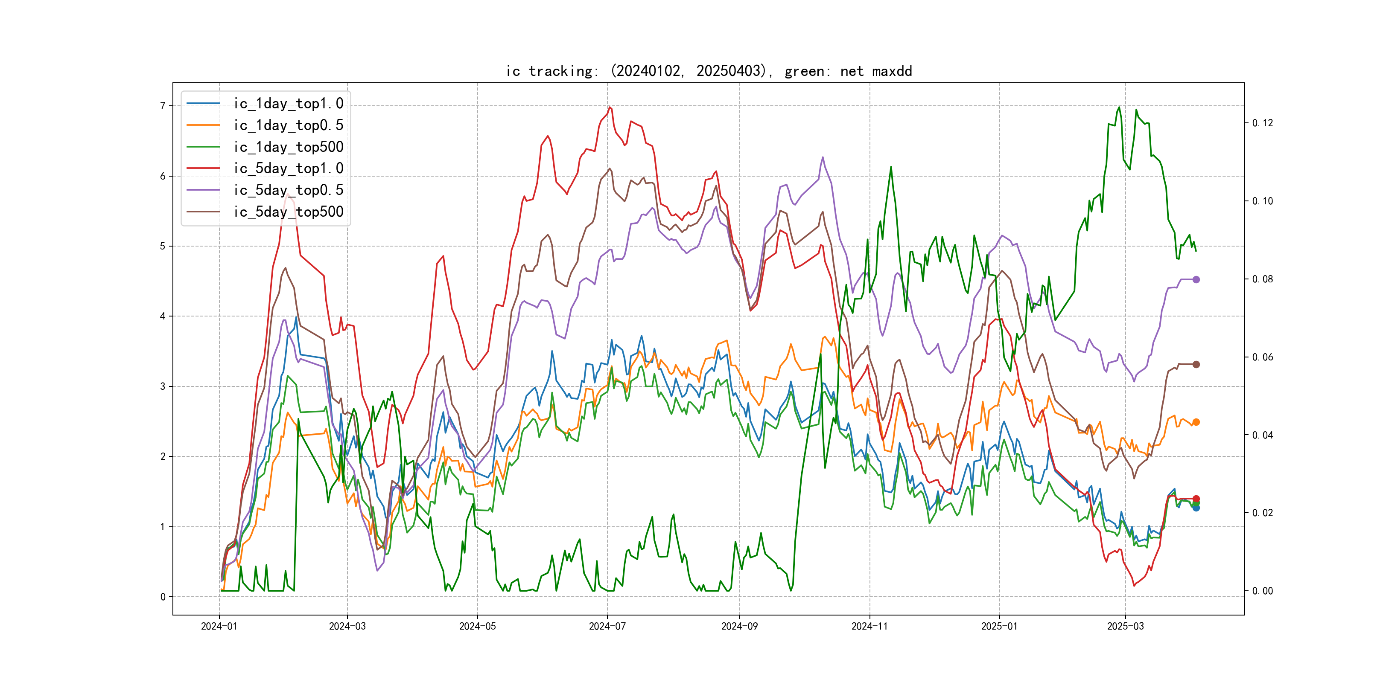
Task: Click the left y-axis tick label 7
Action: [163, 106]
